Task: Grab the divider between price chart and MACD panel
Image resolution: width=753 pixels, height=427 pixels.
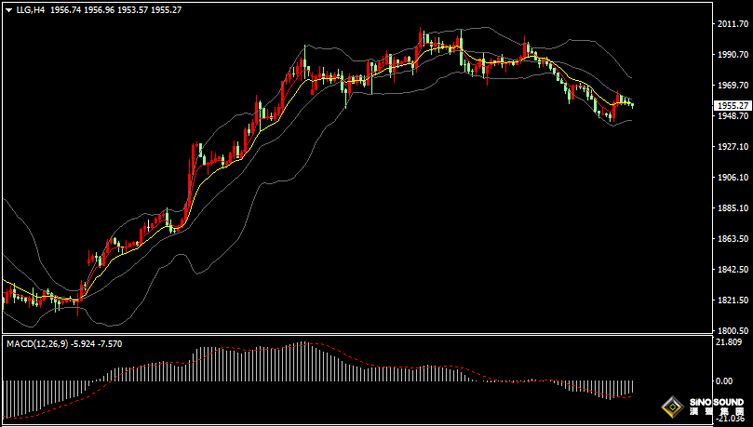Action: tap(354, 334)
